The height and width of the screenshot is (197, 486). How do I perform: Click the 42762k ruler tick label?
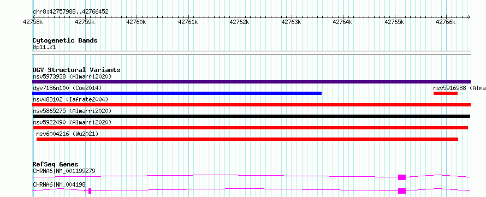pyautogui.click(x=239, y=22)
